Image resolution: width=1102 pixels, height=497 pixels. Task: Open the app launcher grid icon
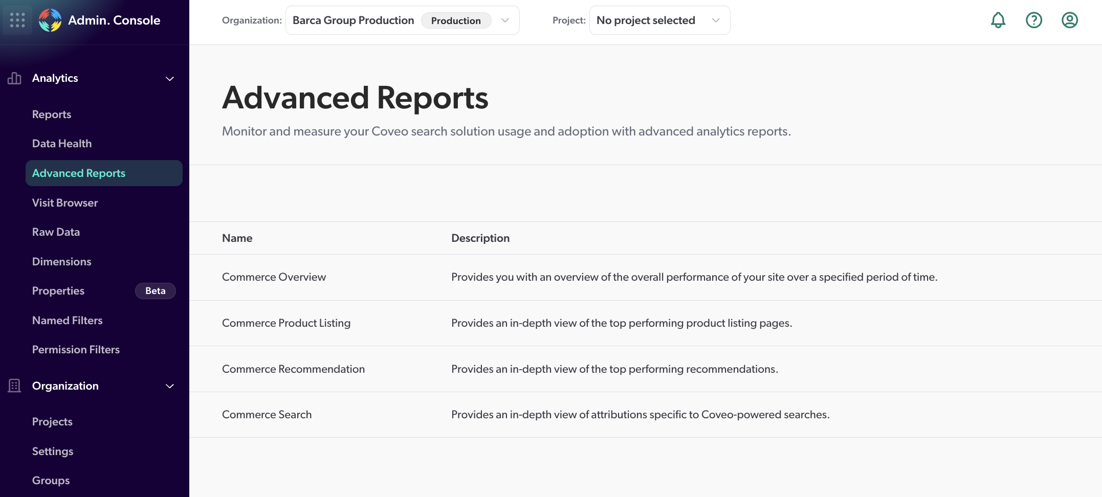[17, 20]
